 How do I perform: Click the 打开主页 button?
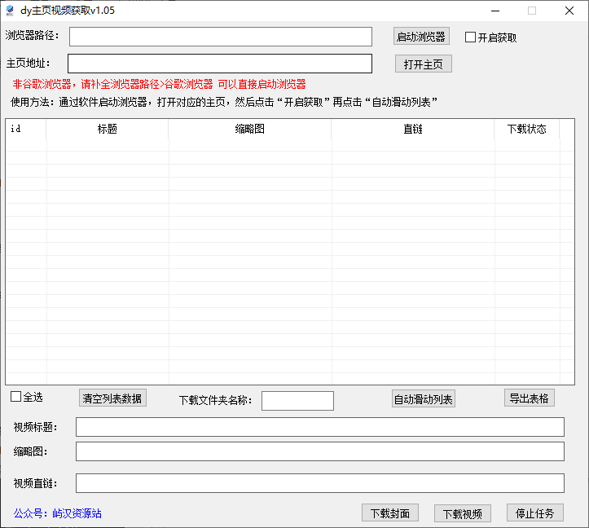423,64
